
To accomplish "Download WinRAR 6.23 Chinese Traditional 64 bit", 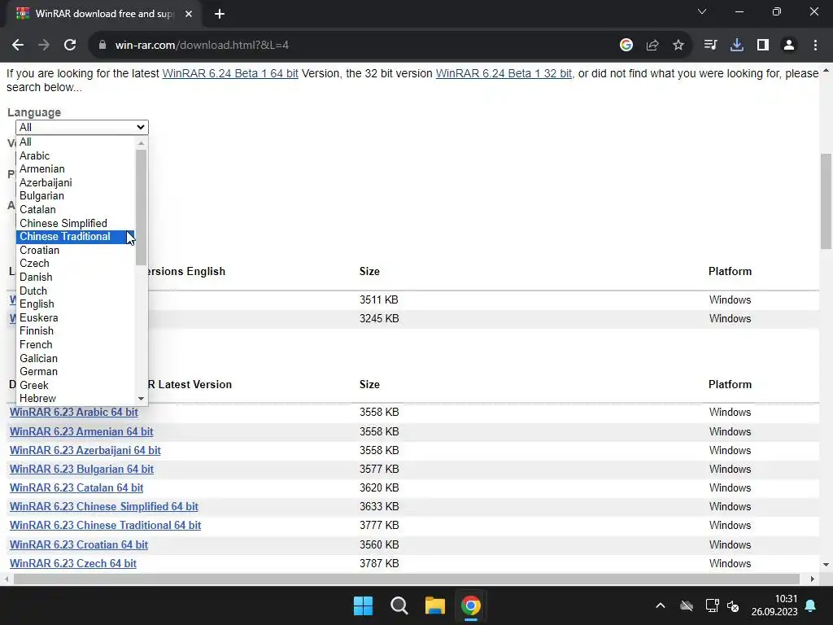I will pyautogui.click(x=105, y=525).
